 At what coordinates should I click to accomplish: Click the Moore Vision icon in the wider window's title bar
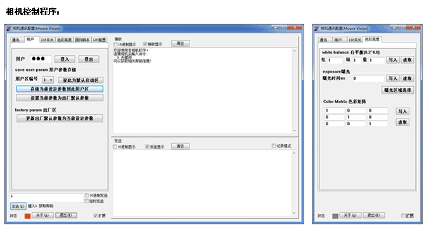pos(9,29)
